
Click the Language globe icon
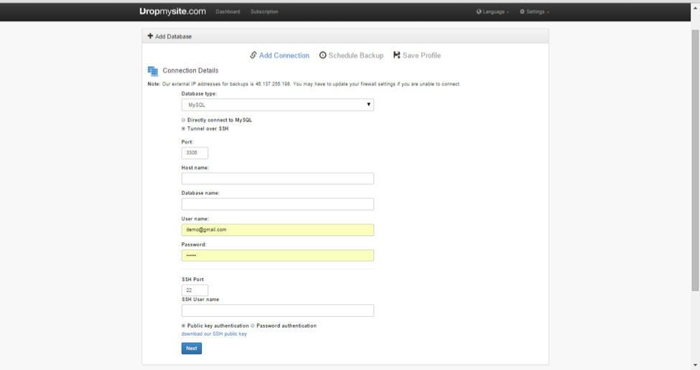pyautogui.click(x=479, y=12)
